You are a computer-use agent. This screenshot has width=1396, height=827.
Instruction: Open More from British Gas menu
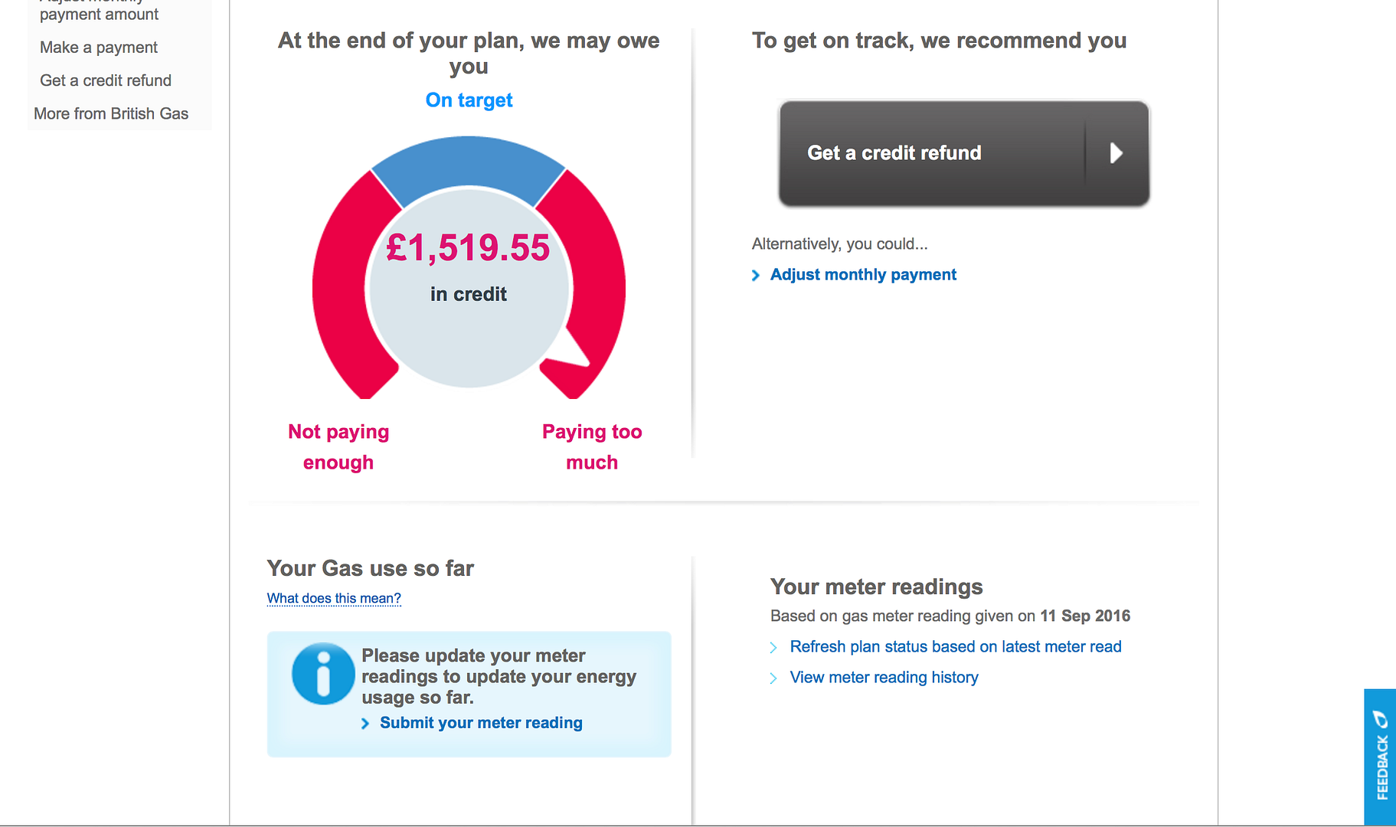(x=111, y=113)
